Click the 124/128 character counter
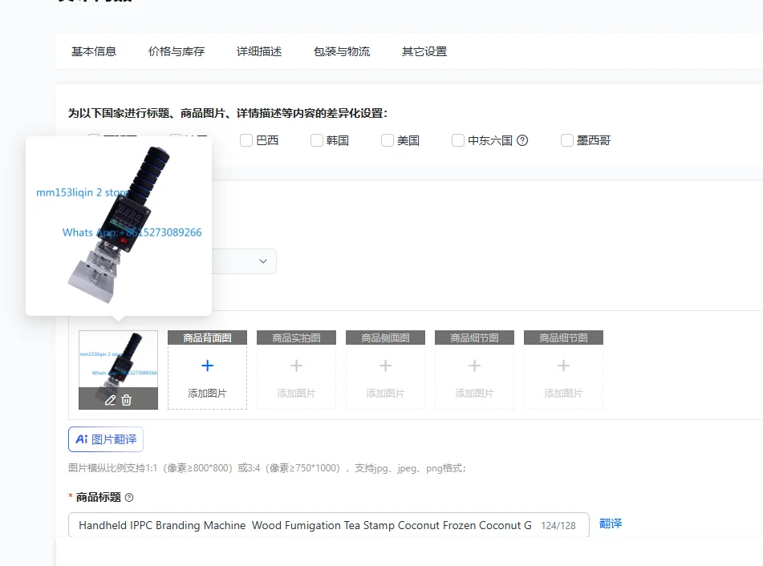763x566 pixels. click(558, 526)
